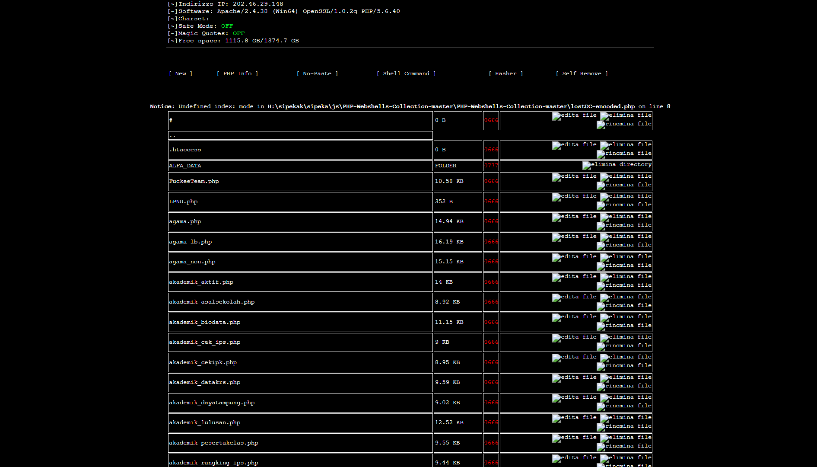This screenshot has width=817, height=467.
Task: Go to the parent directory '..'
Action: pos(172,135)
